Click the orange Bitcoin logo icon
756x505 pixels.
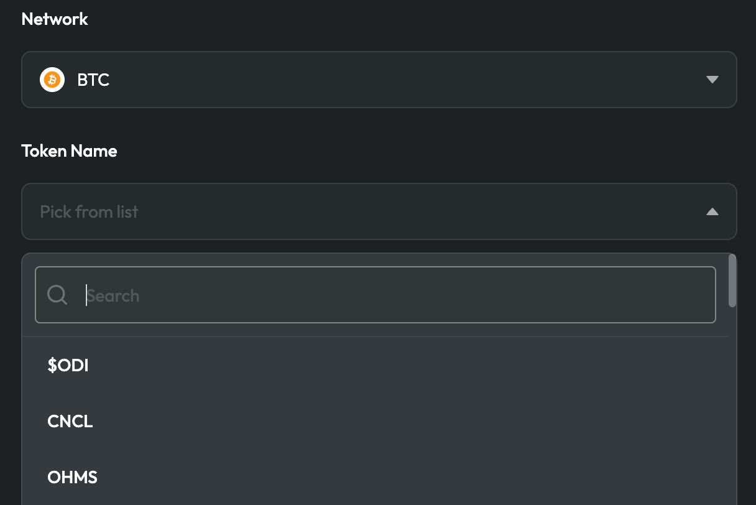[52, 80]
